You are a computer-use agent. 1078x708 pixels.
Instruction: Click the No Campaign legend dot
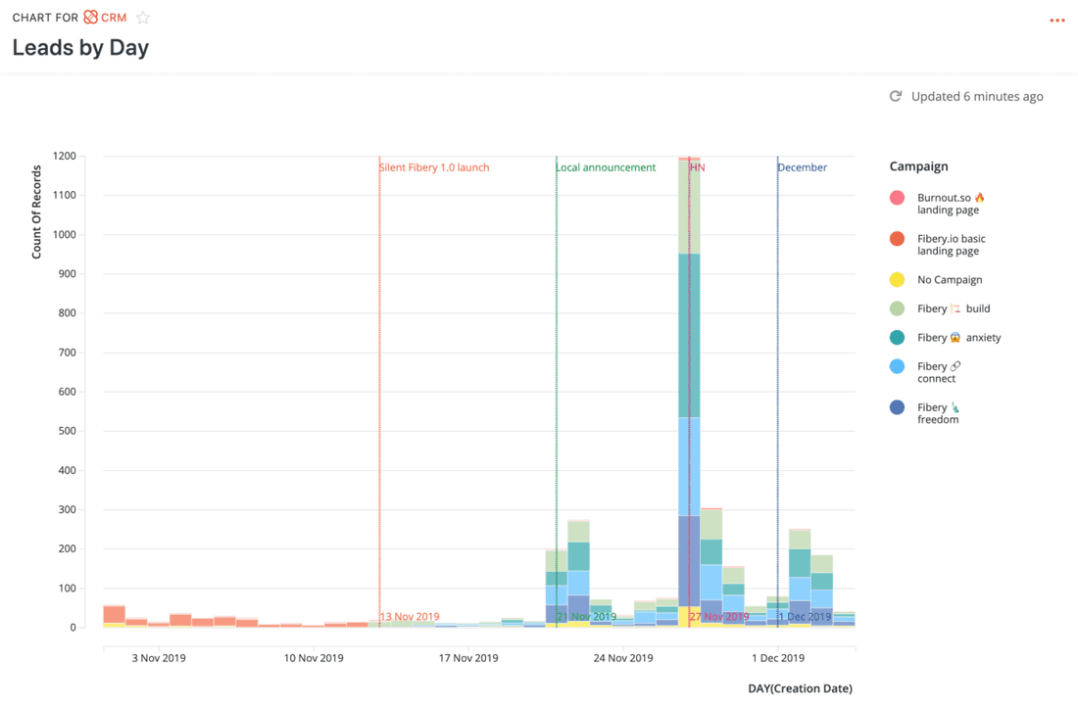pos(896,279)
